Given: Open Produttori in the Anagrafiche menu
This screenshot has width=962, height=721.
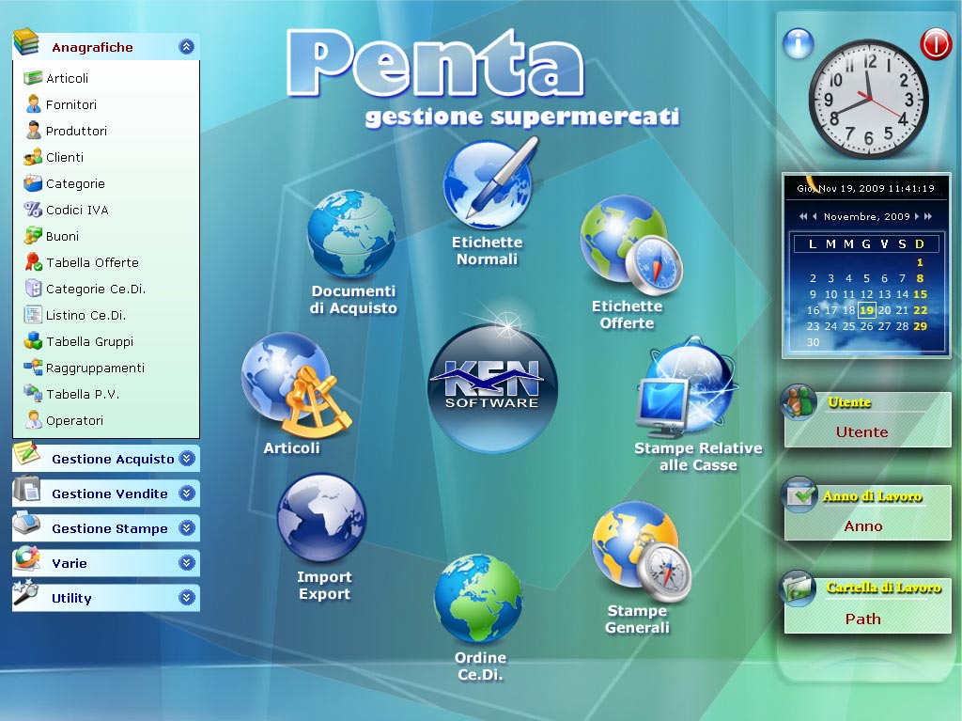Looking at the screenshot, I should (x=76, y=131).
